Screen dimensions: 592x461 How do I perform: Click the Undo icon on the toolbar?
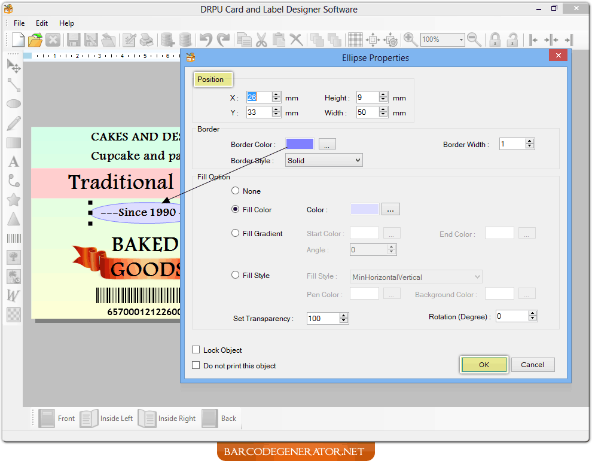(x=206, y=39)
